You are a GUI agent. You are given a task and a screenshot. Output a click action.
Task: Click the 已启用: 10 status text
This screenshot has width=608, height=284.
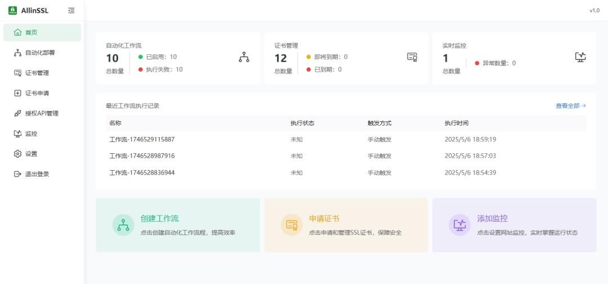tap(162, 57)
